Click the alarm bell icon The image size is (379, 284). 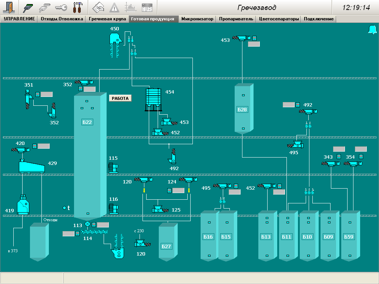[x=372, y=30]
